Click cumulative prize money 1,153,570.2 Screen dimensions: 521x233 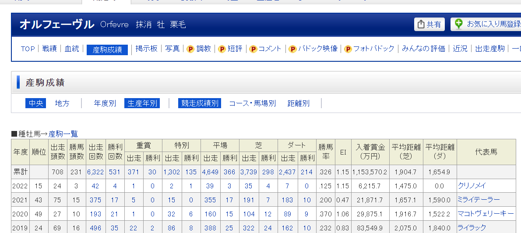tap(370, 172)
